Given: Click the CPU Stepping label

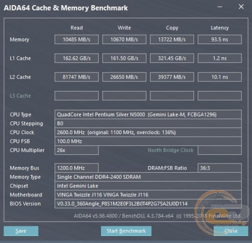Looking at the screenshot, I should (26, 124).
